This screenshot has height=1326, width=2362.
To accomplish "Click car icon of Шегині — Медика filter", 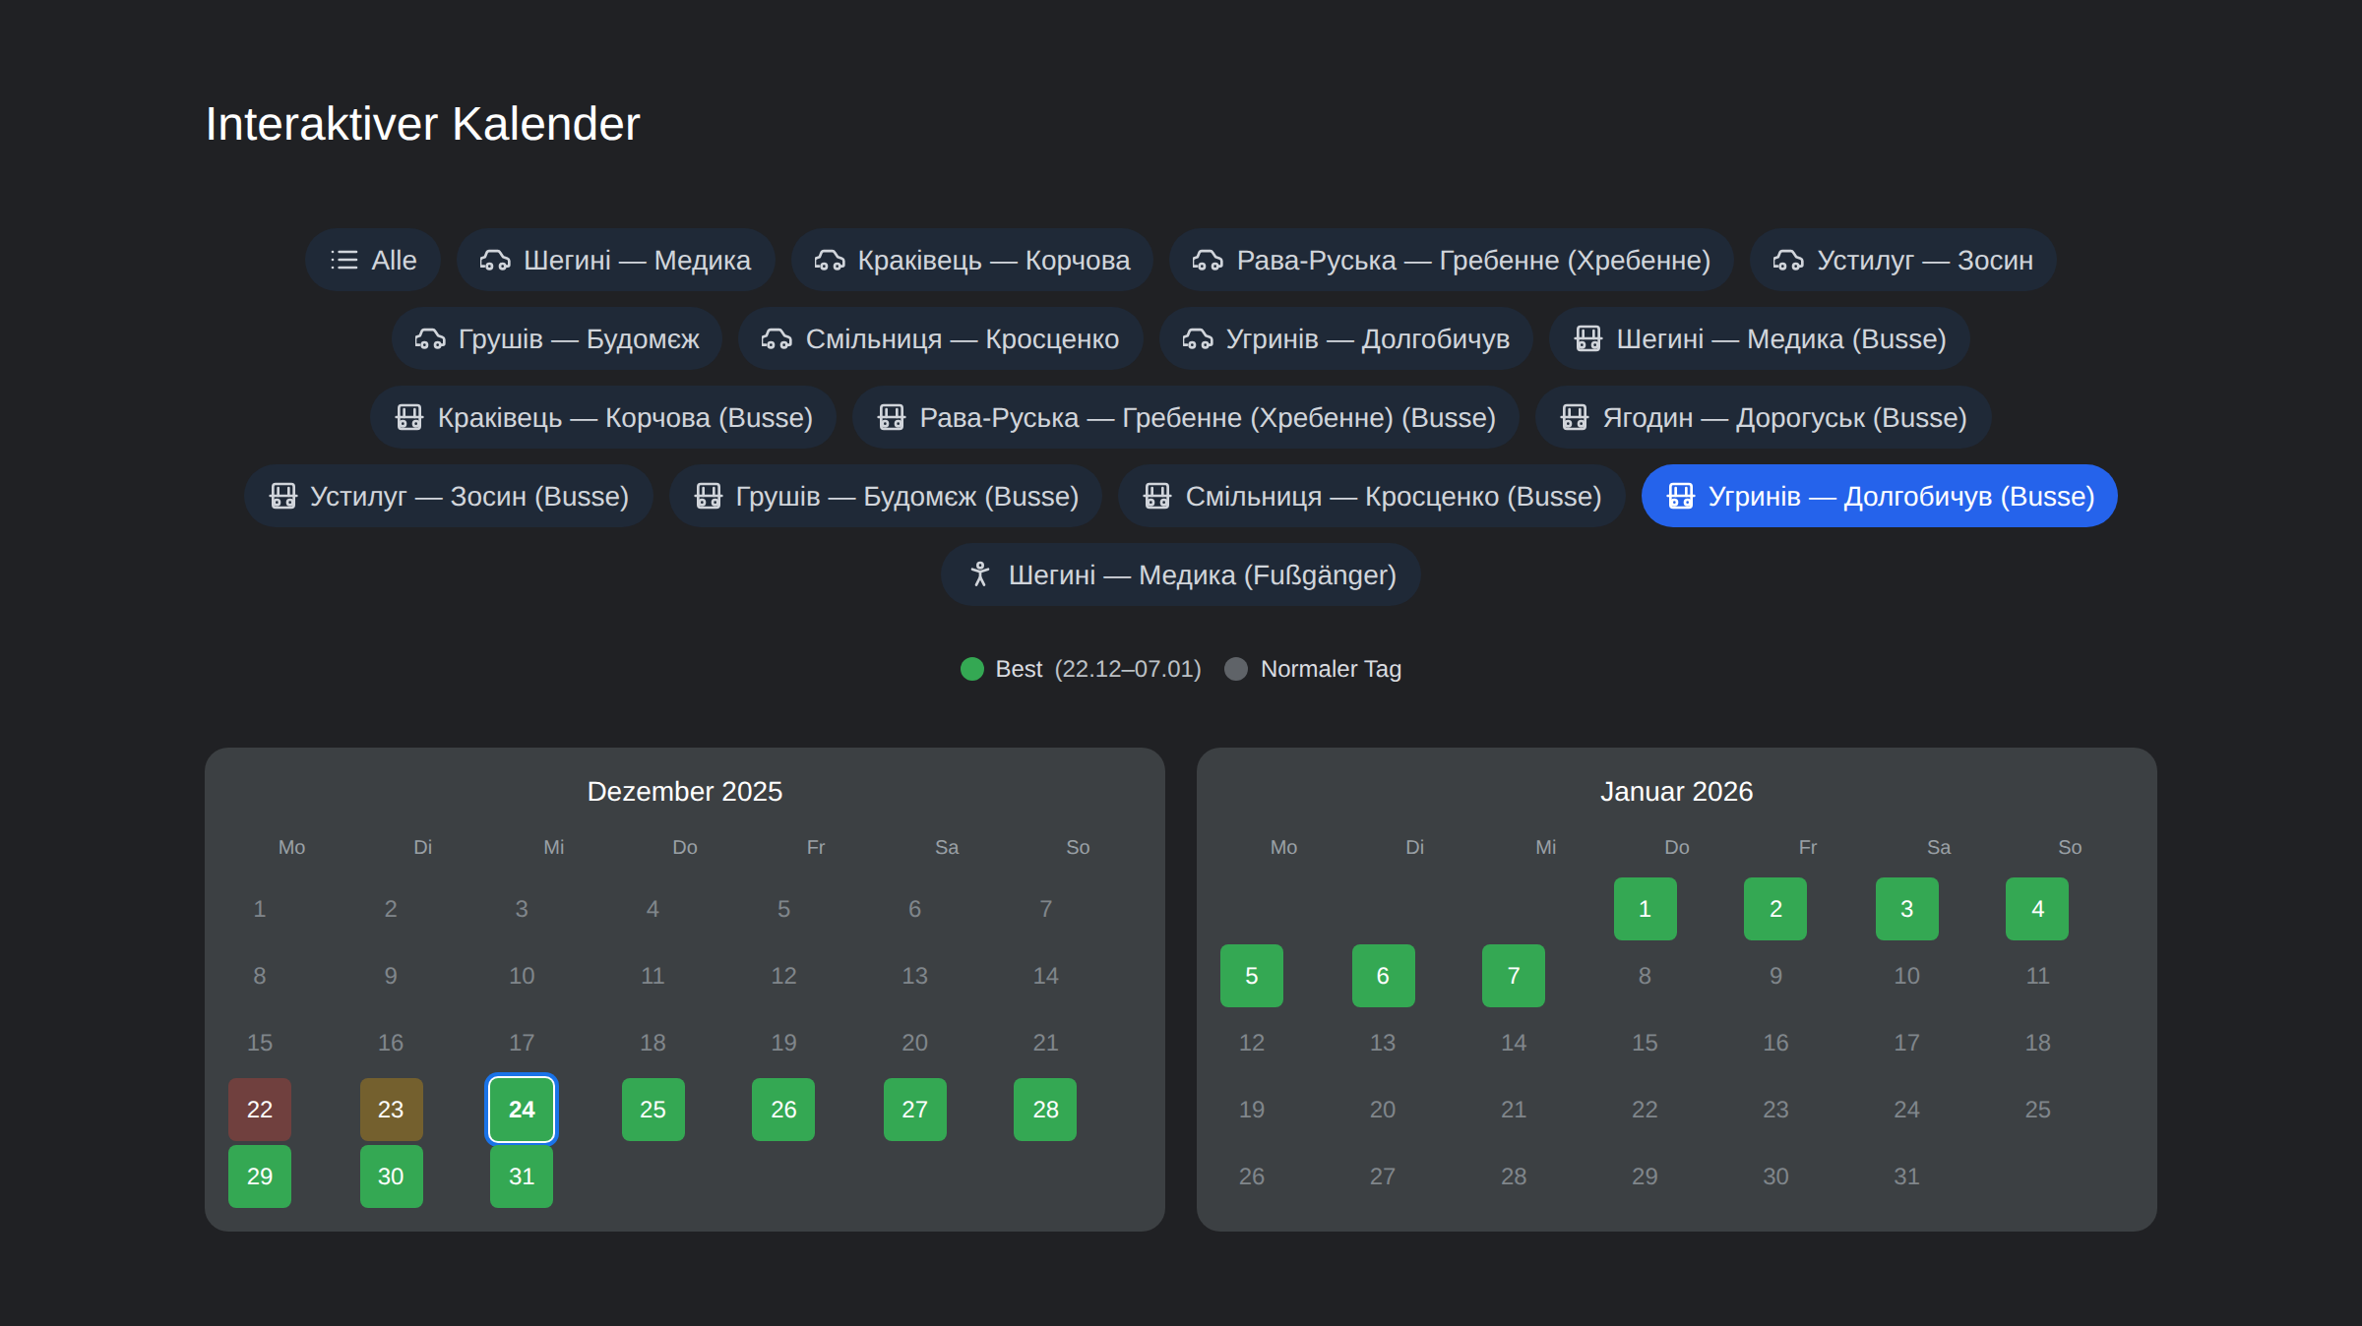I will pos(495,260).
